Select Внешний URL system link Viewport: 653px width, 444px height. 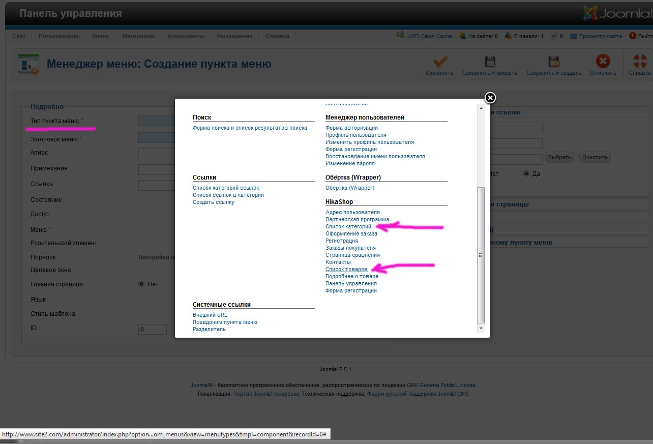click(210, 315)
